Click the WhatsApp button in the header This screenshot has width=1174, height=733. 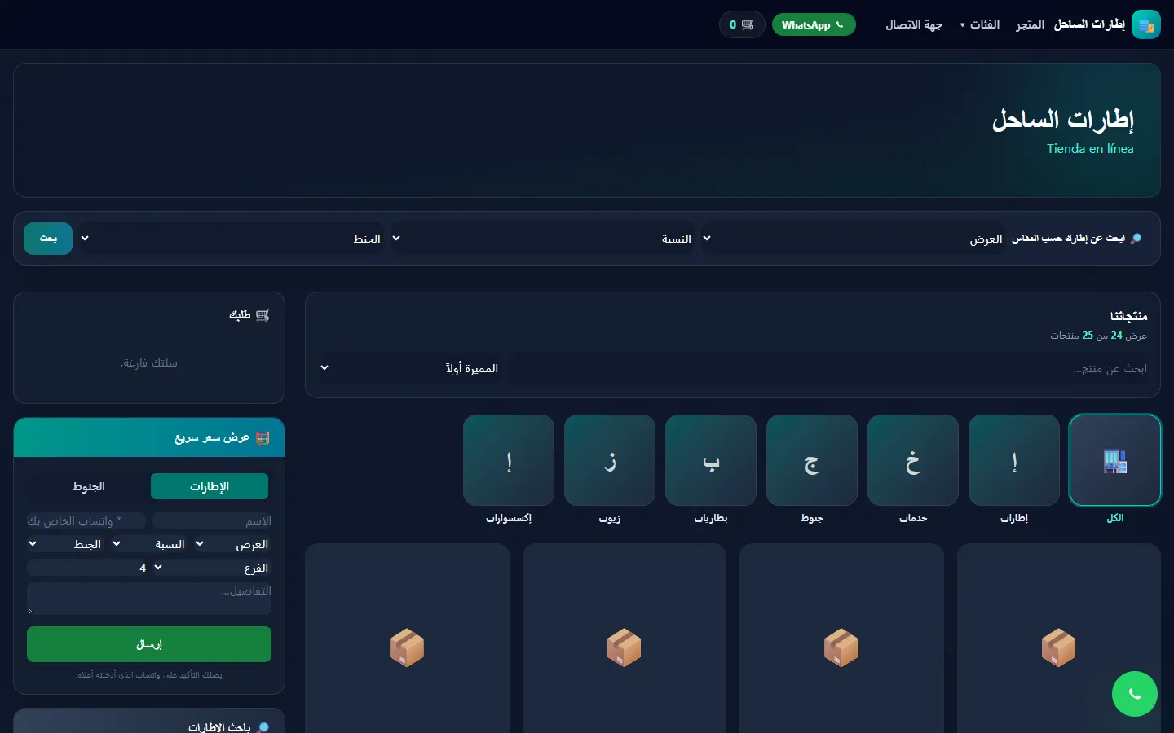(814, 24)
